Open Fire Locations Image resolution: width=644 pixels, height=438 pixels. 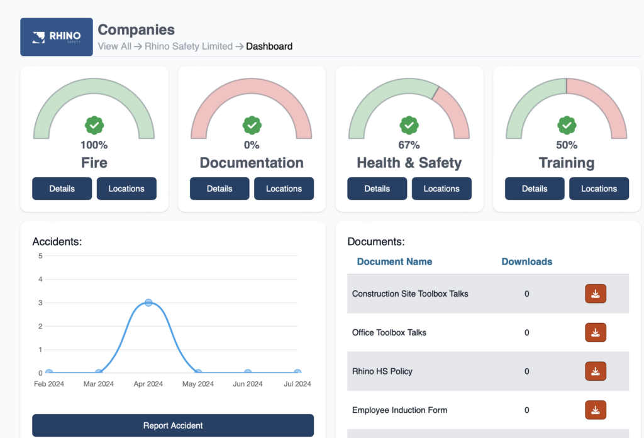pyautogui.click(x=126, y=189)
